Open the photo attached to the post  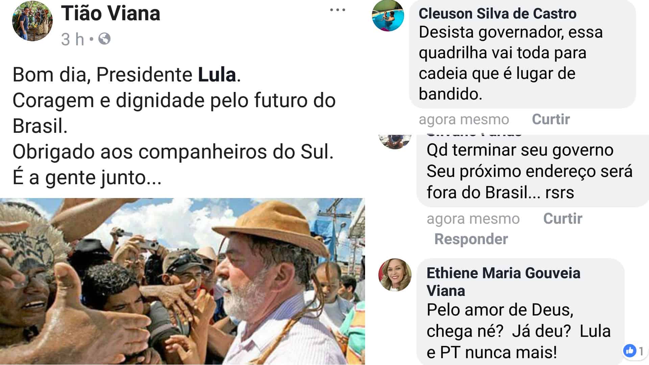click(x=183, y=281)
